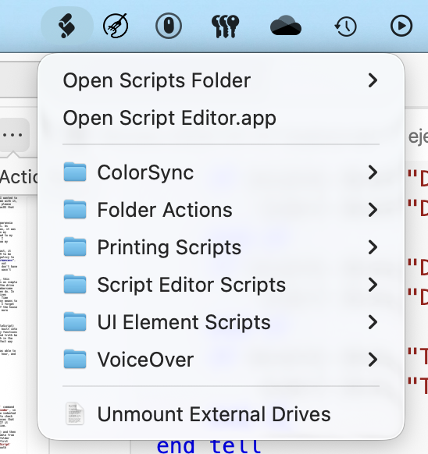Image resolution: width=428 pixels, height=454 pixels.
Task: Run Unmount External Drives script
Action: click(221, 414)
